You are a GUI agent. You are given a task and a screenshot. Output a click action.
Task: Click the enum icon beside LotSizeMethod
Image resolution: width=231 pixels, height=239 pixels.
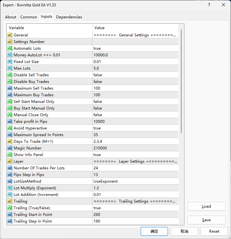point(10,181)
